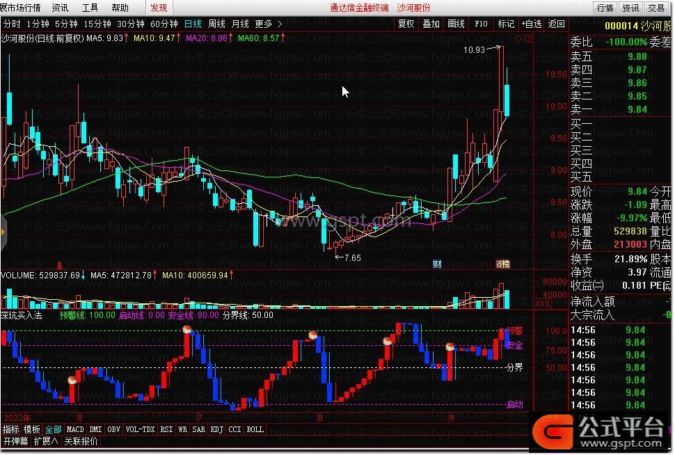Viewport: 675px width, 455px height.
Task: Open the 发现 tab in the top bar
Action: point(159,8)
